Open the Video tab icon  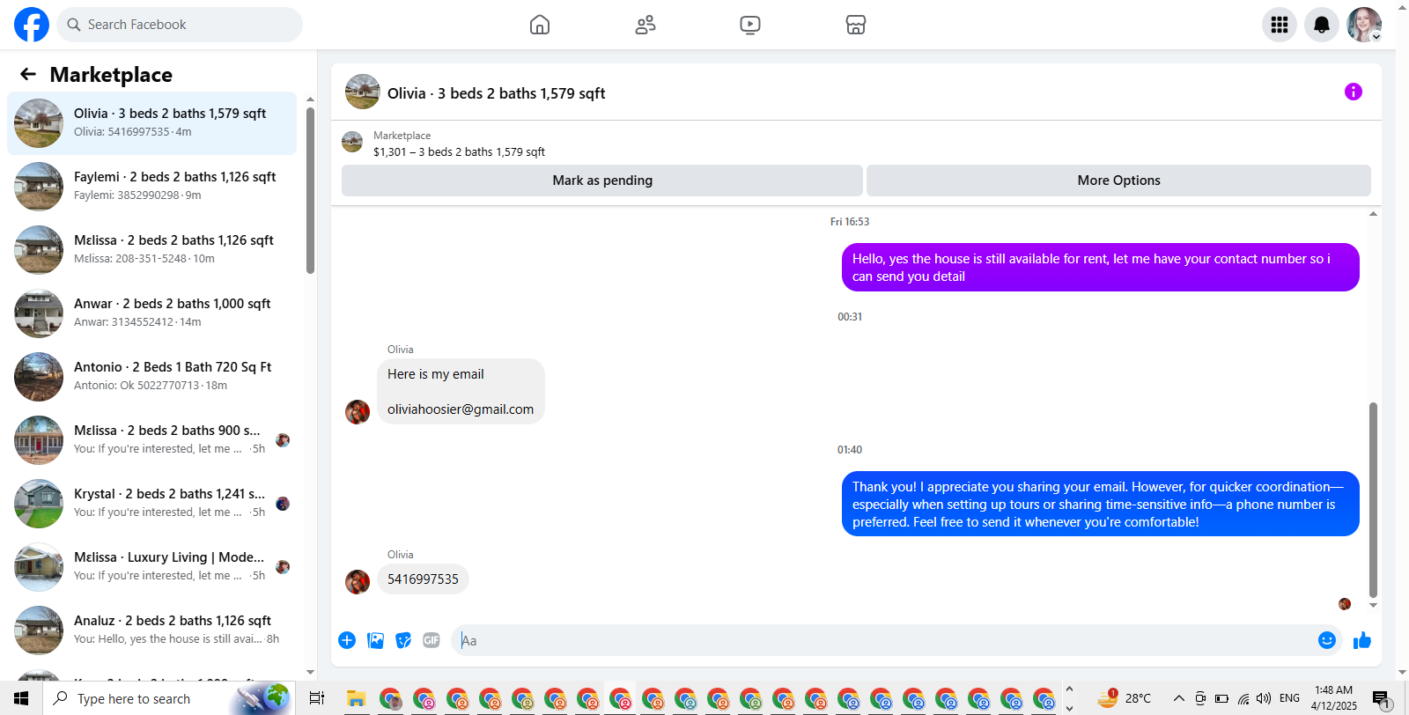(750, 25)
